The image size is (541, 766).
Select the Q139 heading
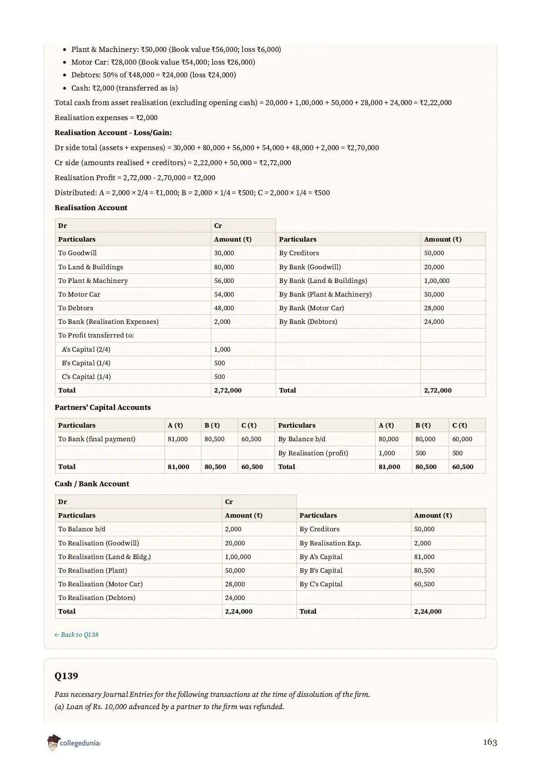(x=66, y=676)
